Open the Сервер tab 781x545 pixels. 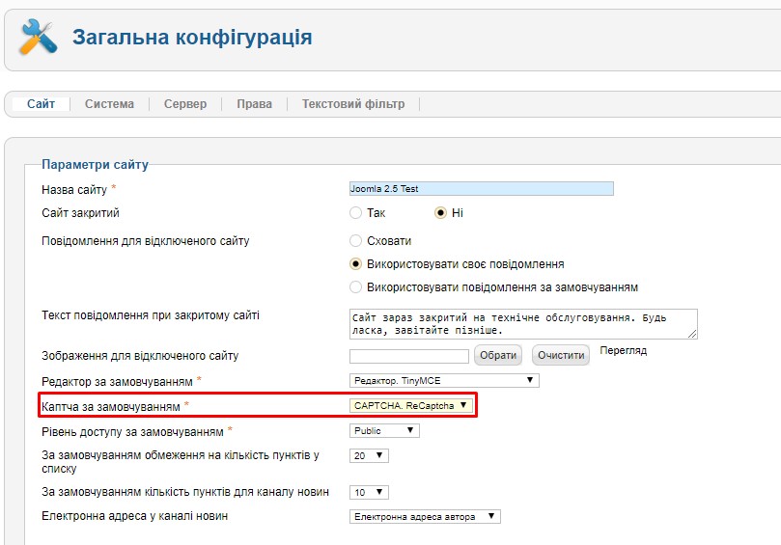pyautogui.click(x=185, y=104)
